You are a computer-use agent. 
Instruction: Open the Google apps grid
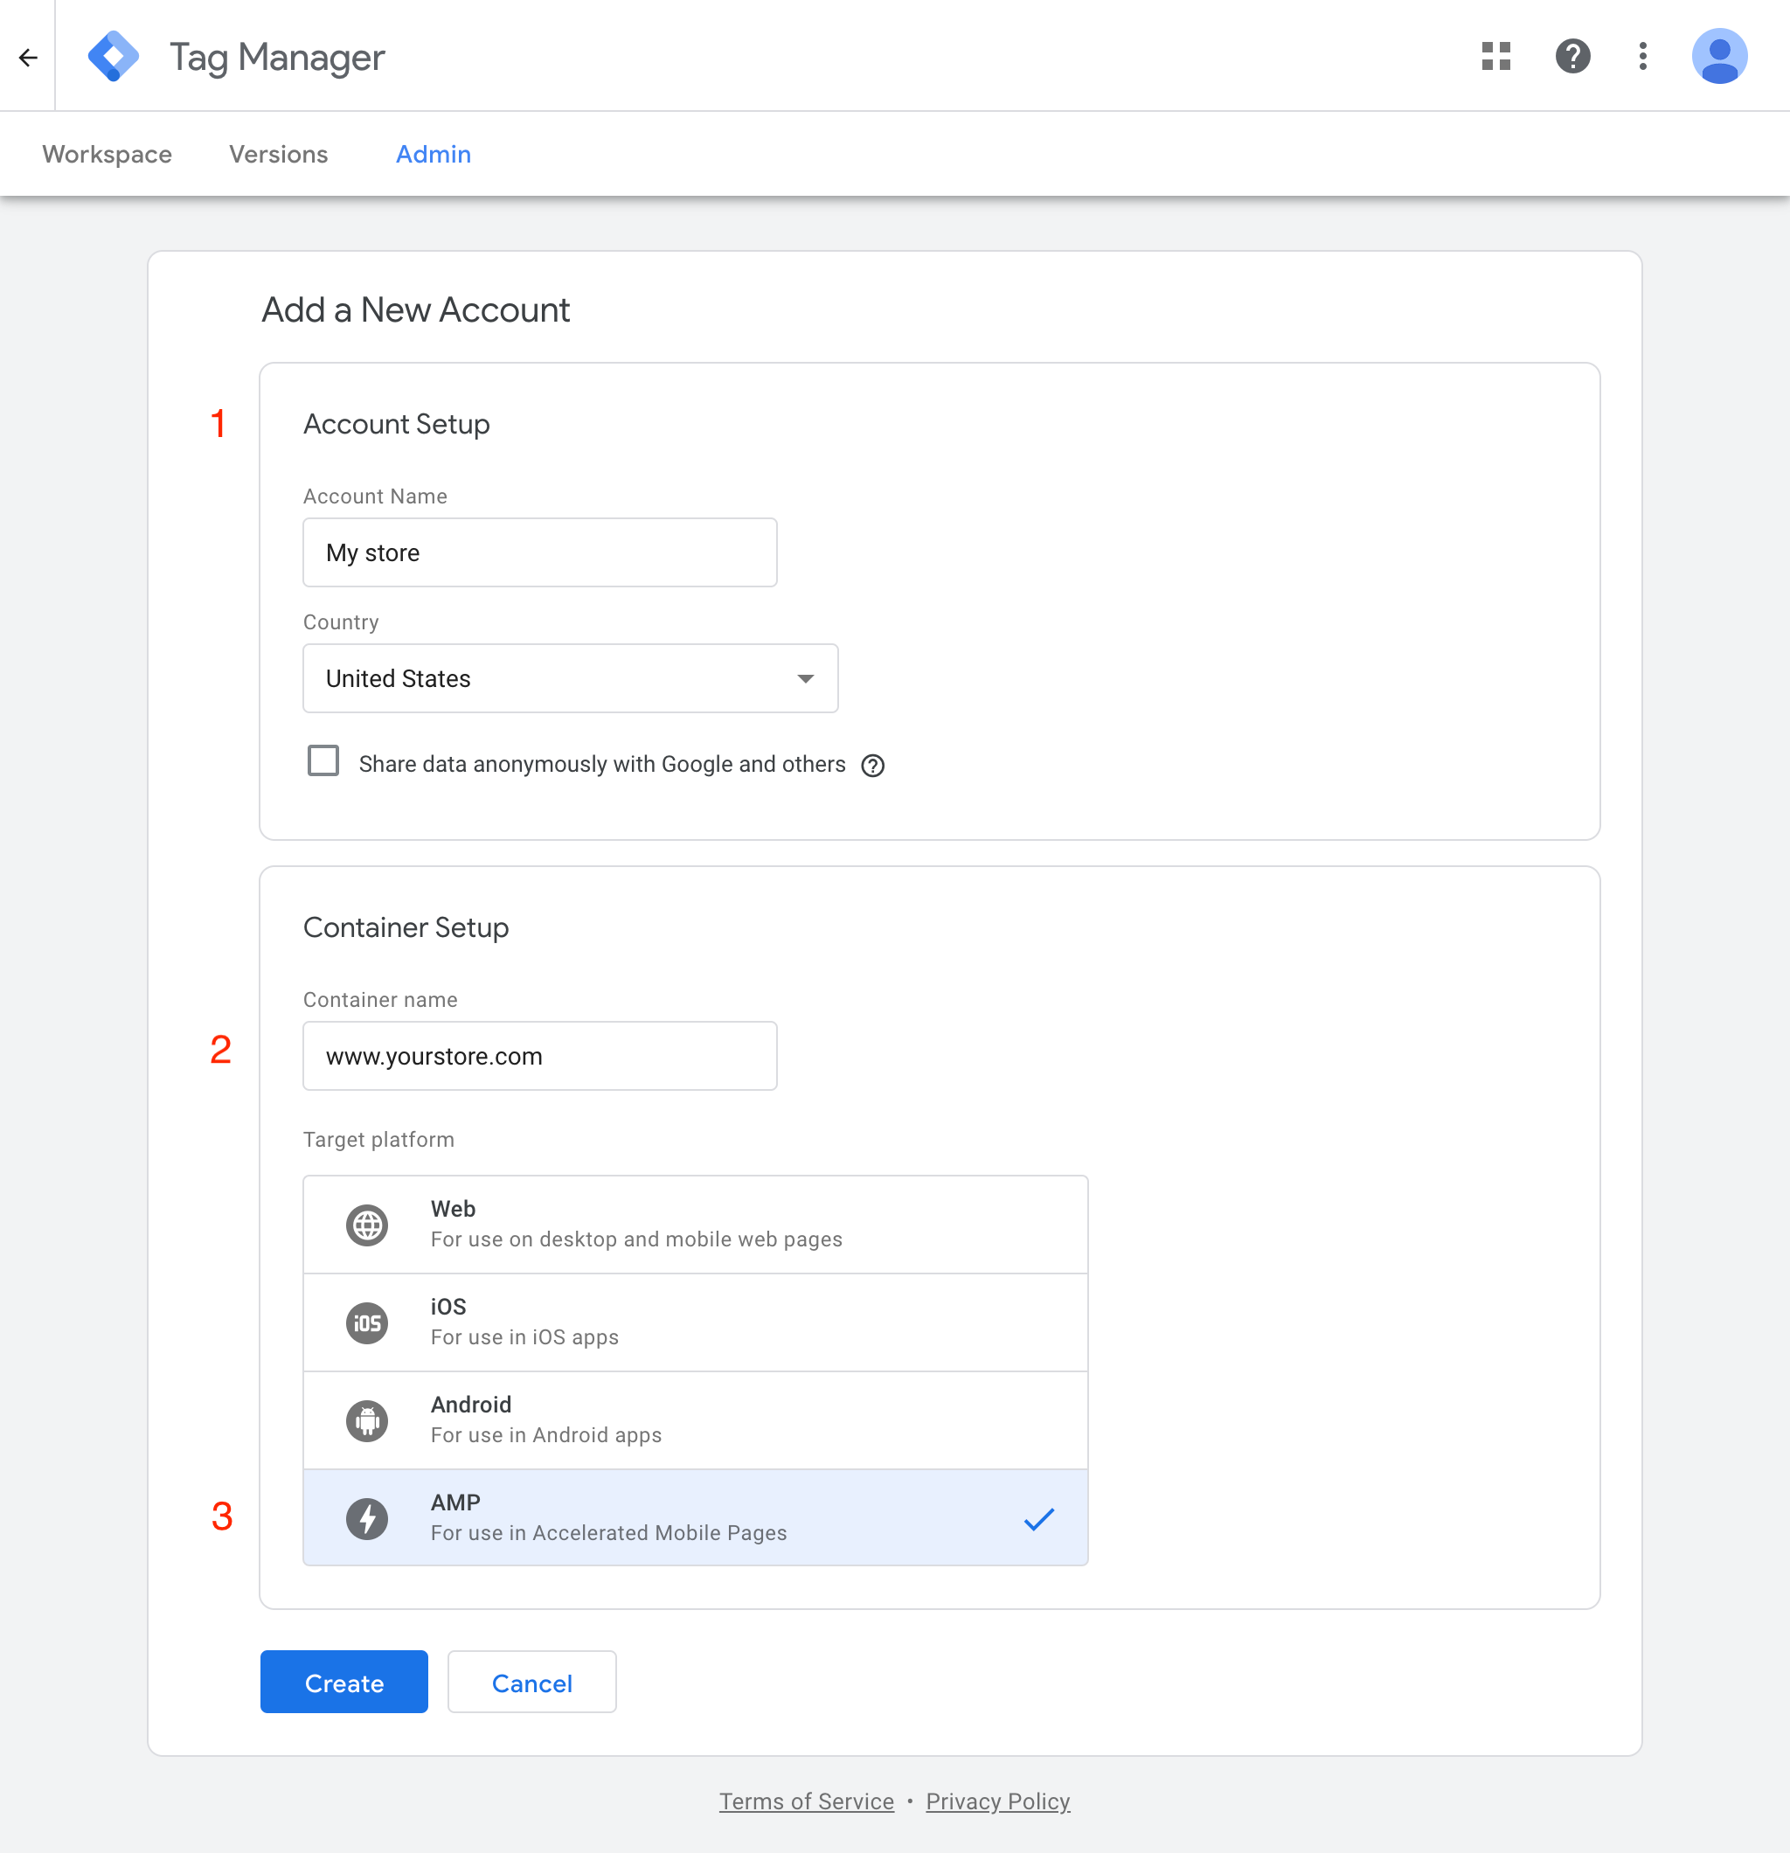point(1496,56)
